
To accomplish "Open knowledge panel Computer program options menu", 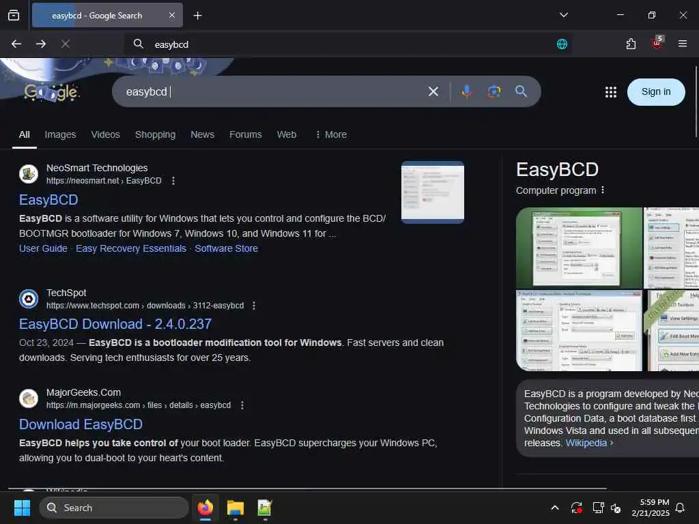I will point(603,190).
